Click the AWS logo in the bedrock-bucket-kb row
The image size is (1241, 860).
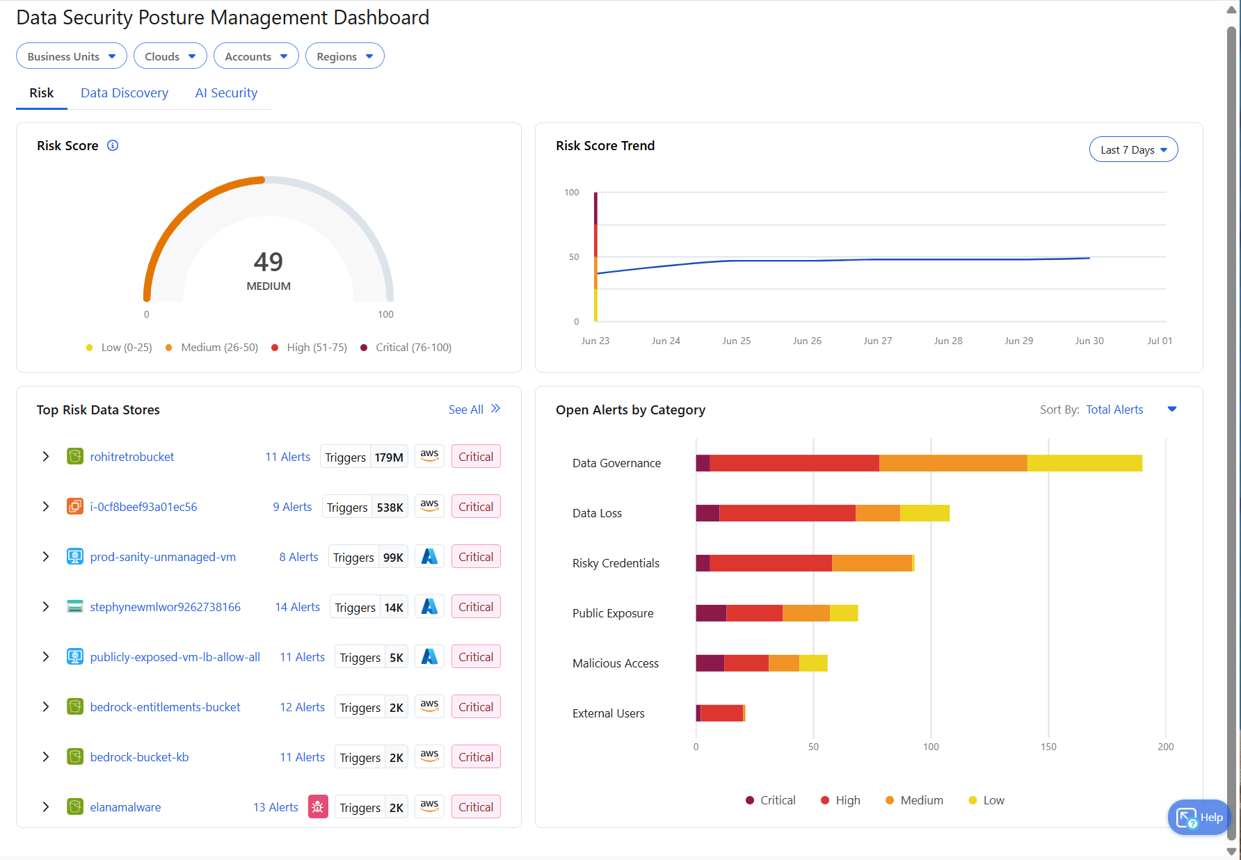429,756
